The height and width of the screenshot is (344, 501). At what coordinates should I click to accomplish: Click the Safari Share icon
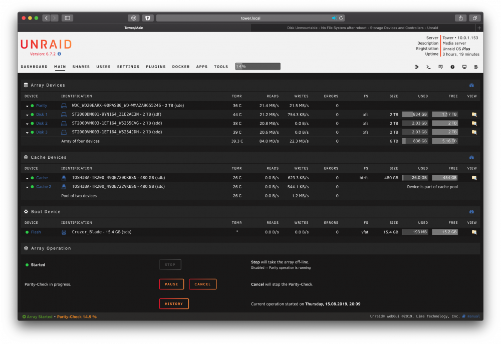pyautogui.click(x=460, y=18)
